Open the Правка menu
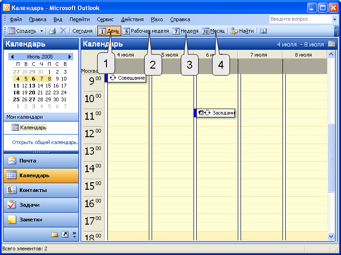Viewport: 341px width, 255px height. (x=38, y=19)
